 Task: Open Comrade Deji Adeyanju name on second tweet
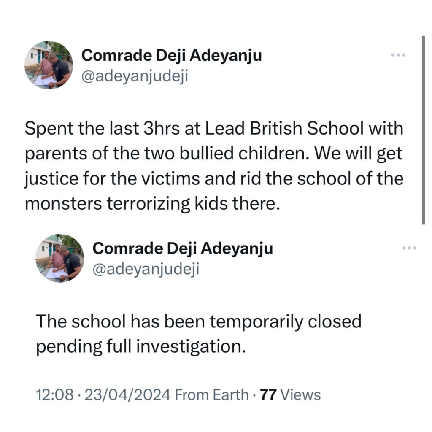pos(183,248)
